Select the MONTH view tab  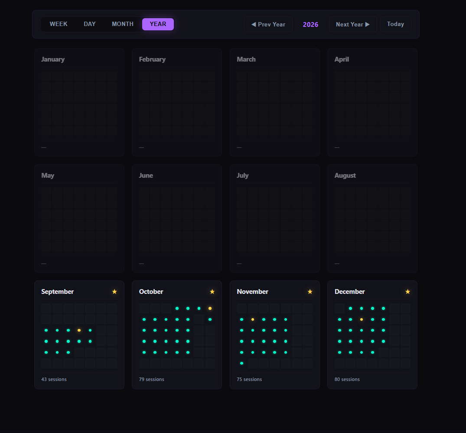(122, 24)
